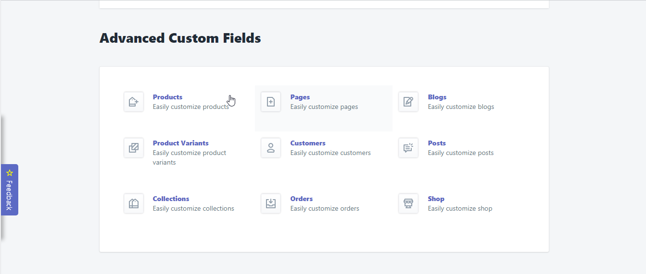Click the Shop storefront icon
Viewport: 646px width, 274px height.
tap(408, 203)
